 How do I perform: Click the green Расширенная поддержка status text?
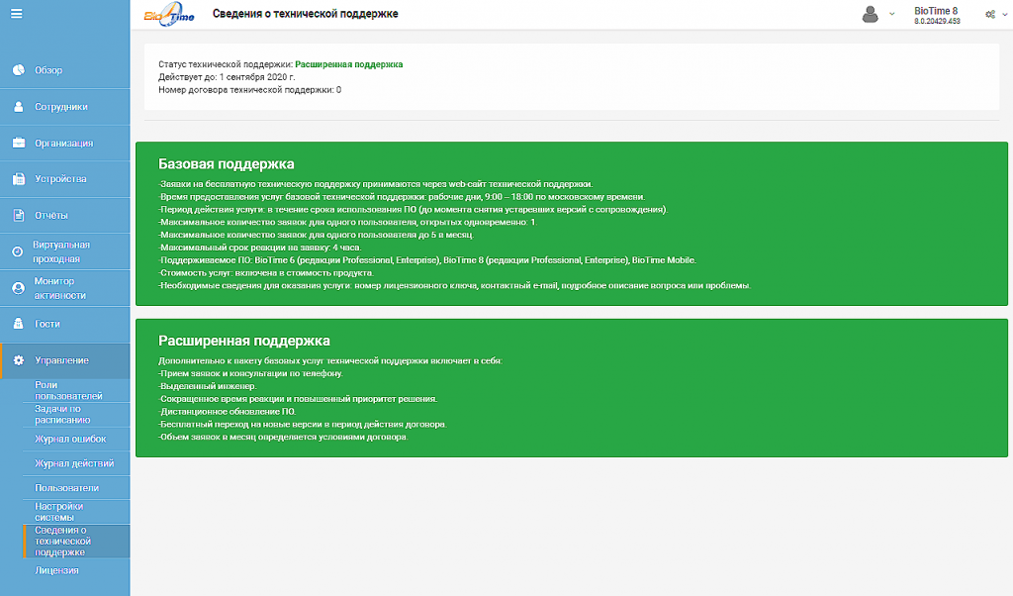349,64
